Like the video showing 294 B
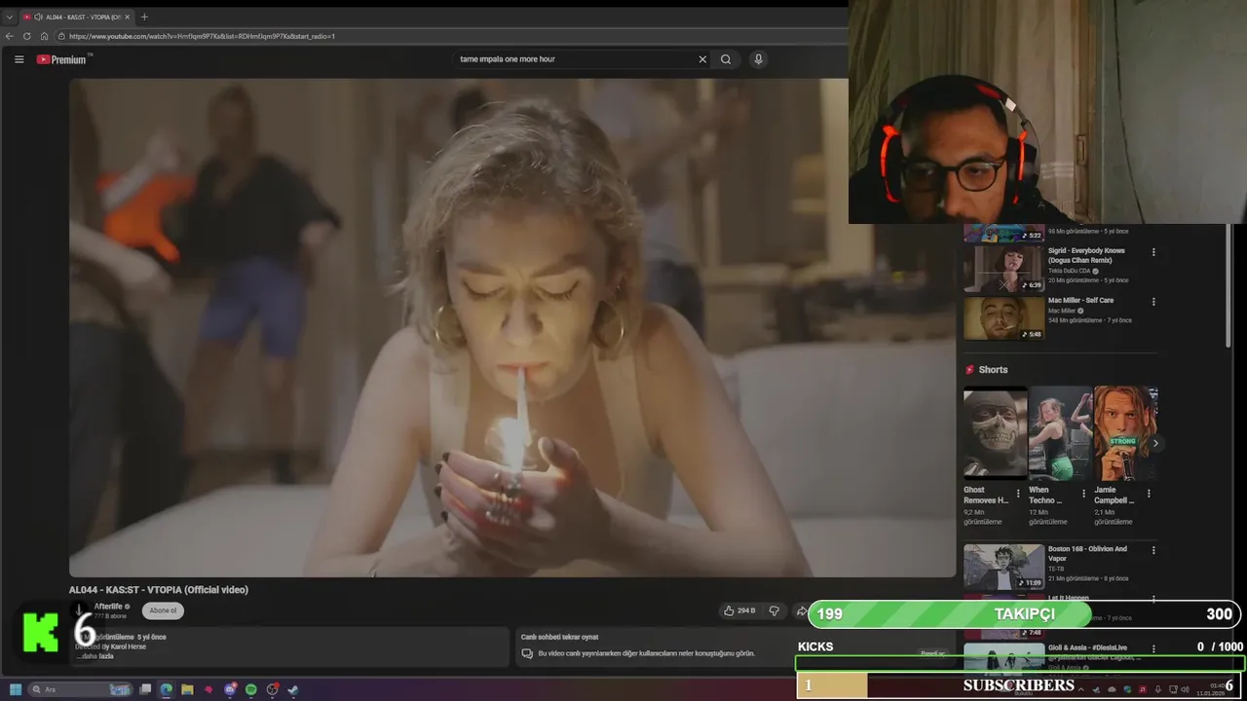Viewport: 1247px width, 701px height. tap(739, 610)
